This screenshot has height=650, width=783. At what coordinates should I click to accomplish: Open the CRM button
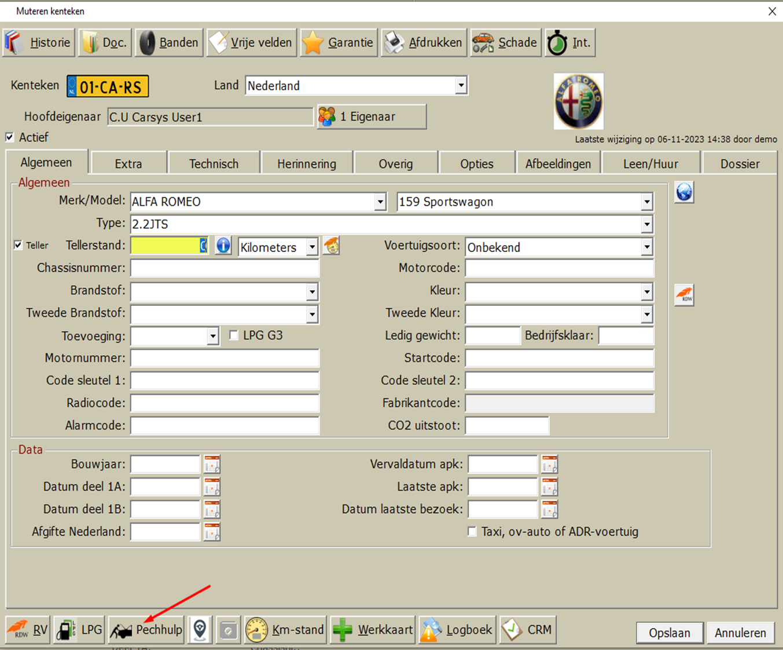tap(528, 630)
